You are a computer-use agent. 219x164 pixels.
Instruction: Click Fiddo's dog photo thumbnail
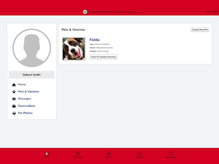pyautogui.click(x=74, y=49)
